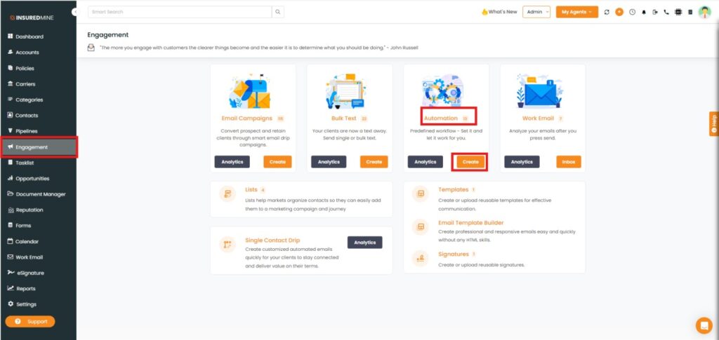Click the Smart Search input field
Image resolution: width=719 pixels, height=340 pixels.
point(179,12)
